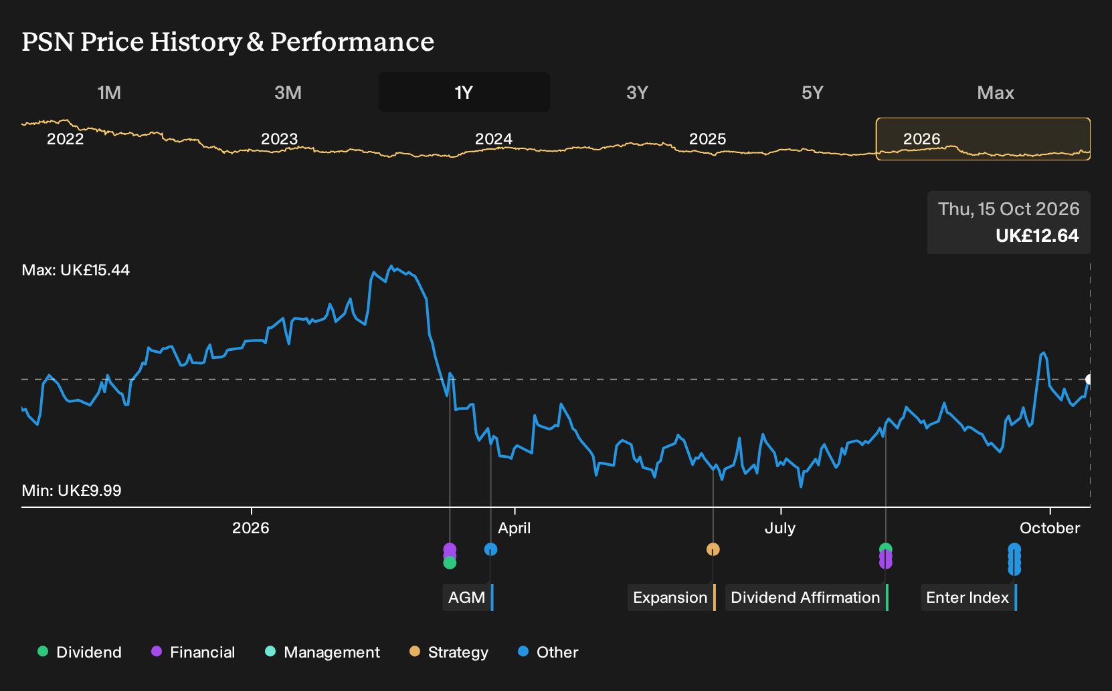Click 2023 on the overview timeline
Viewport: 1112px width, 691px height.
click(279, 139)
